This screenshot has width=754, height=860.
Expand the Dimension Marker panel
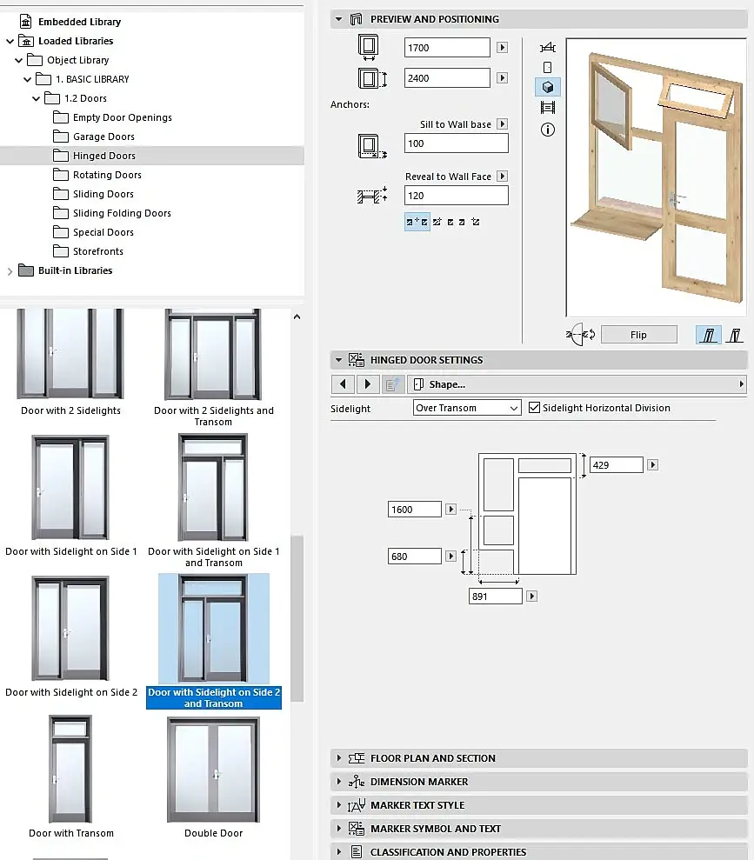tap(339, 782)
